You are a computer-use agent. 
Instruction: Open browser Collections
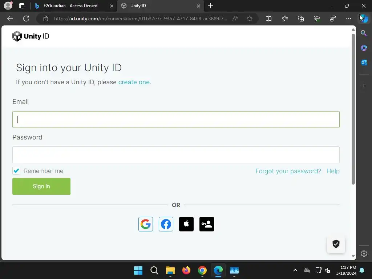click(x=300, y=19)
